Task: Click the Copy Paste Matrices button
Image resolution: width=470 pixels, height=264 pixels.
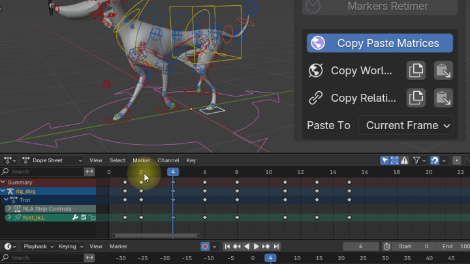Action: pyautogui.click(x=379, y=44)
